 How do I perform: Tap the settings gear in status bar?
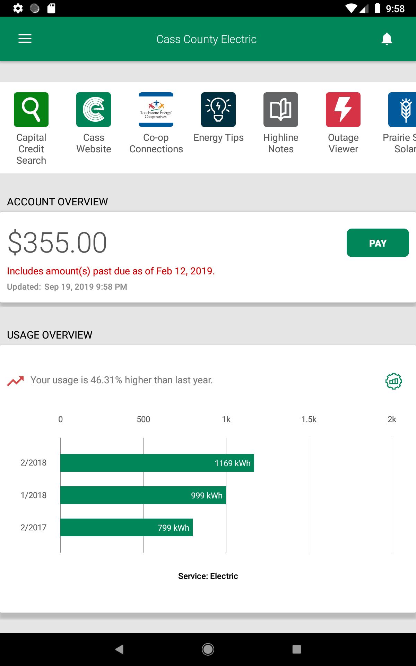click(x=18, y=8)
